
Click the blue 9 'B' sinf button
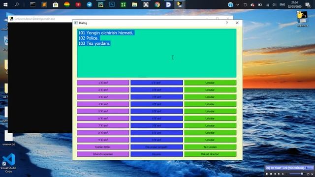pos(157,140)
